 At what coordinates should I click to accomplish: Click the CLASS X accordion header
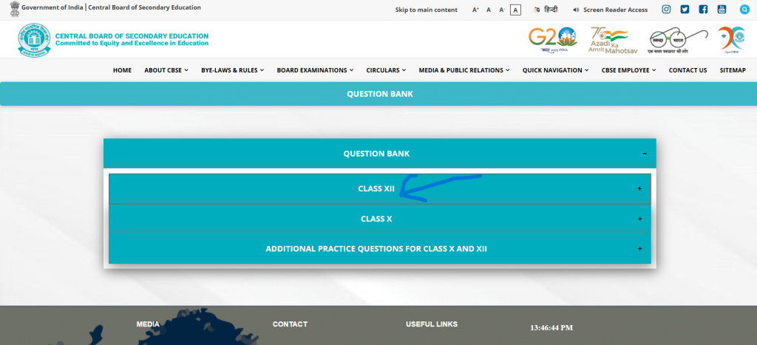coord(379,219)
